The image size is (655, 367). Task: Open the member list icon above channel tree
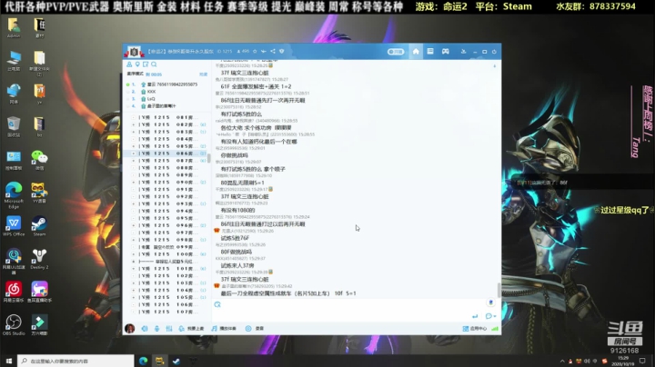[129, 64]
